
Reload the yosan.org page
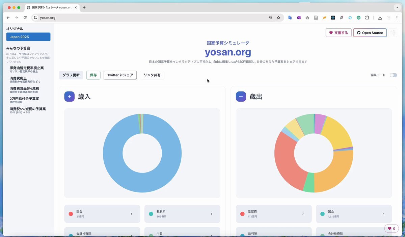25,18
